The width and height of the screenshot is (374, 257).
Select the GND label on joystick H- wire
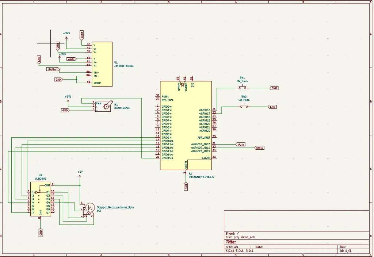[x=39, y=60]
